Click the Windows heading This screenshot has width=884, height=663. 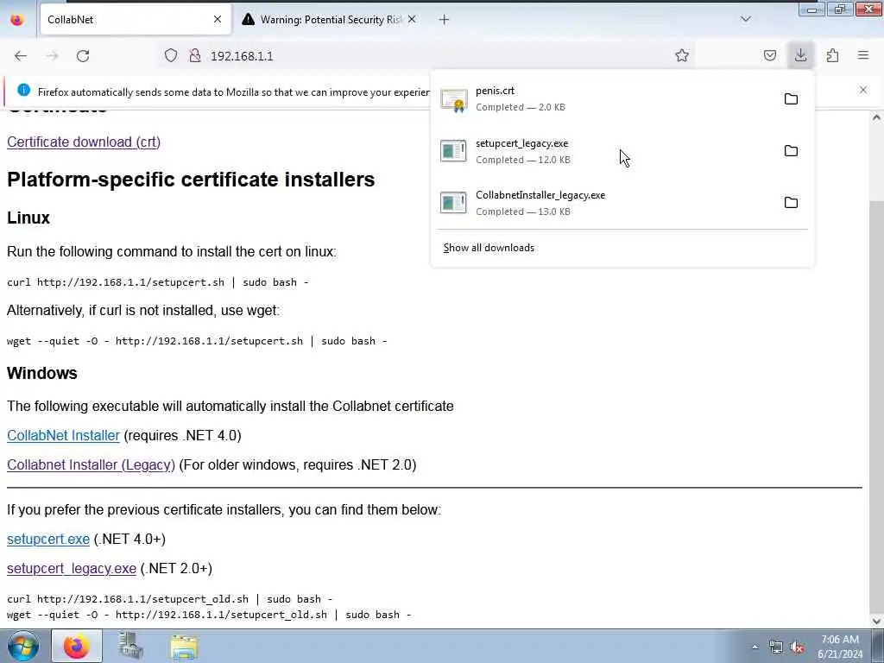point(42,373)
